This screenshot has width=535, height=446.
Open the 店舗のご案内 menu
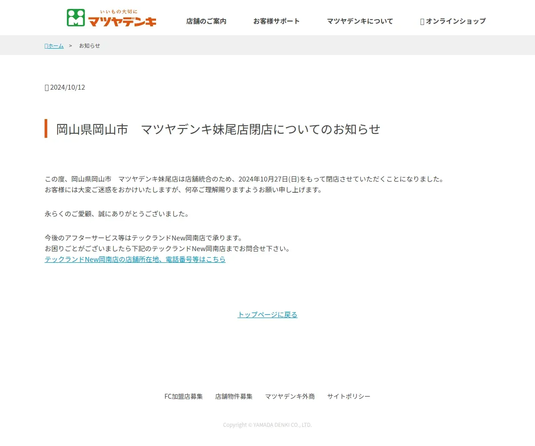coord(206,21)
